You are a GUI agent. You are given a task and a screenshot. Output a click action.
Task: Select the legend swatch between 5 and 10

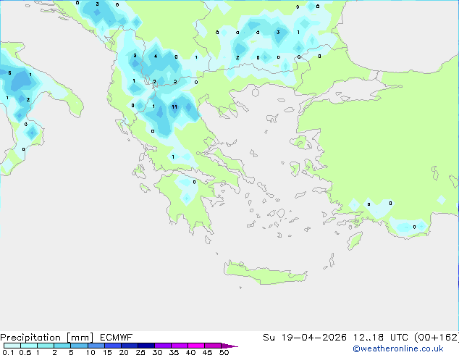[x=79, y=346]
